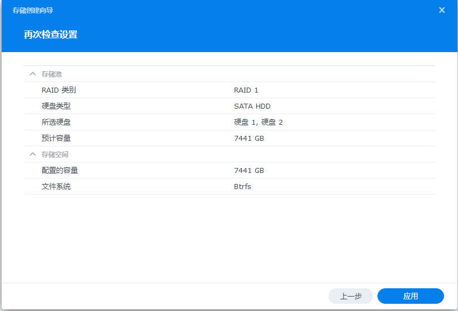Click the 上一步 button
Image resolution: width=458 pixels, height=311 pixels.
tap(351, 296)
